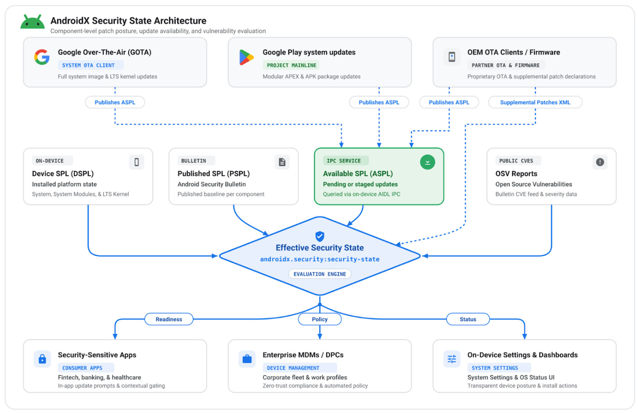This screenshot has width=638, height=413.
Task: Click the green download icon in Available SPL
Action: coord(427,162)
